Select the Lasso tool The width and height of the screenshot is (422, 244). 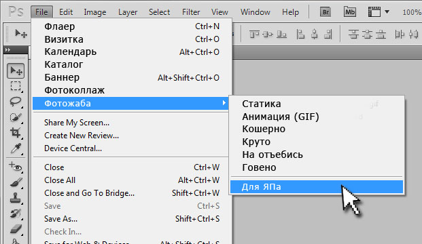[x=16, y=102]
